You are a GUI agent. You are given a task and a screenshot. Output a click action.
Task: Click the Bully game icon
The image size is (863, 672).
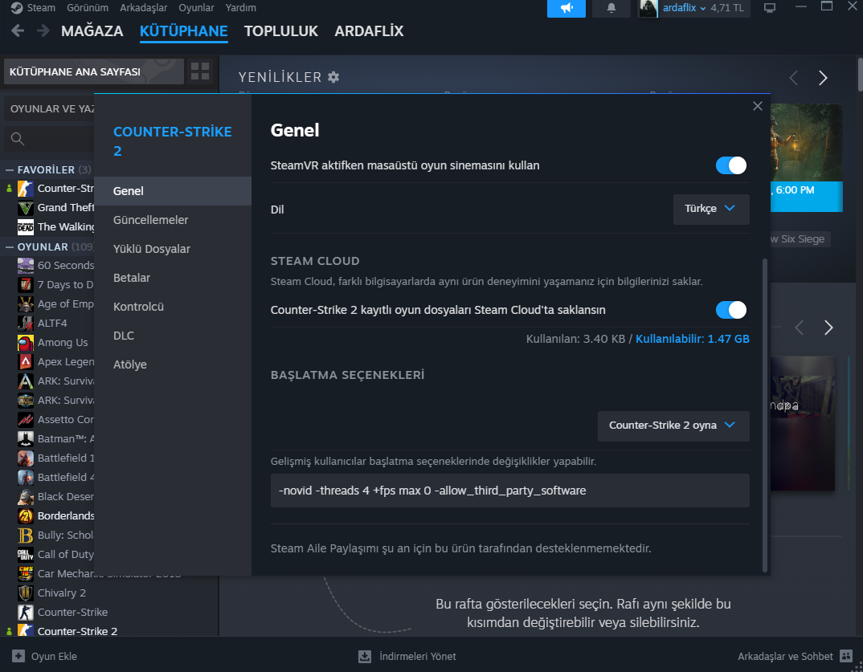coord(26,535)
